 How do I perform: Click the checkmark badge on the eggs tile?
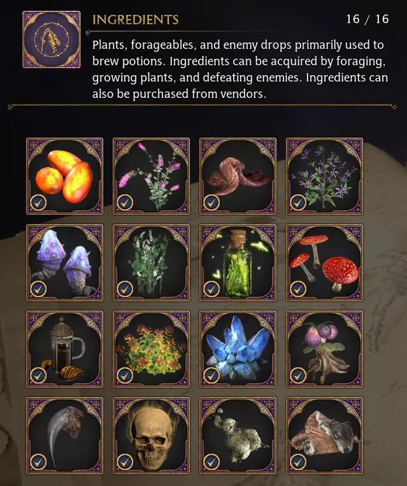pos(38,203)
